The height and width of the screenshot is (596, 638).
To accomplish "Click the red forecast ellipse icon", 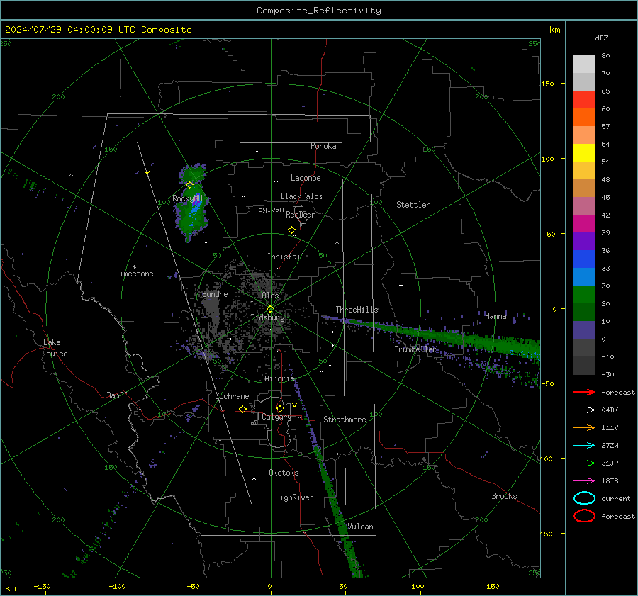I will (584, 516).
